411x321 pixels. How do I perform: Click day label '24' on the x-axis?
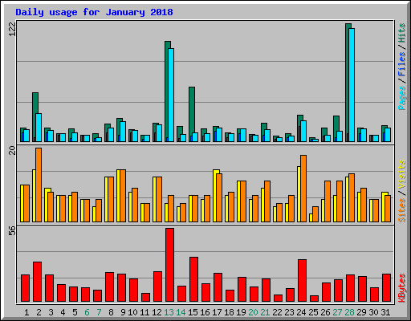coord(301,312)
